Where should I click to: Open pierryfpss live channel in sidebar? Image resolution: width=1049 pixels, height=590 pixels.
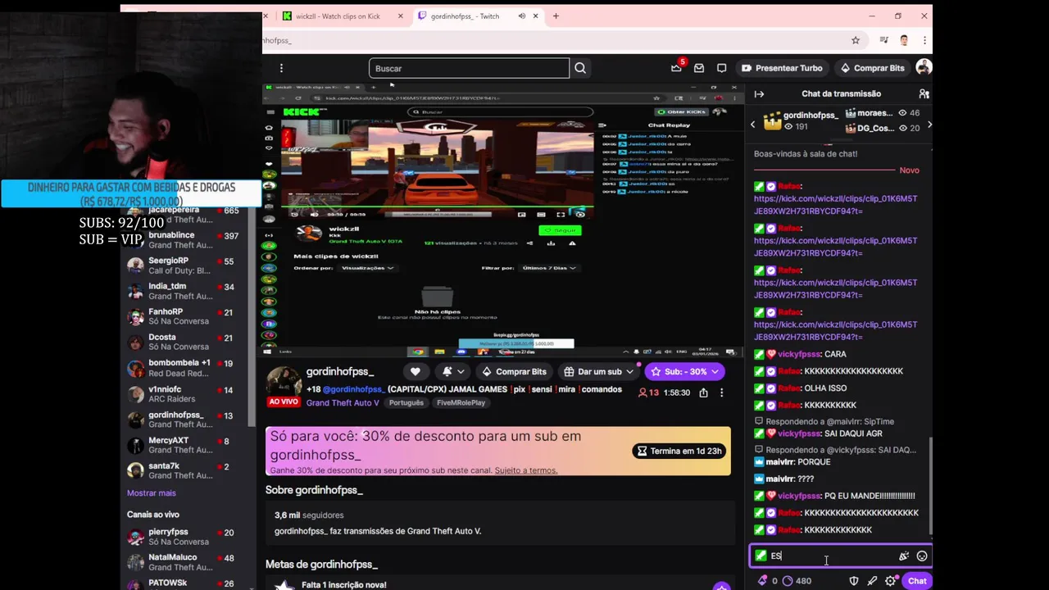coord(185,537)
